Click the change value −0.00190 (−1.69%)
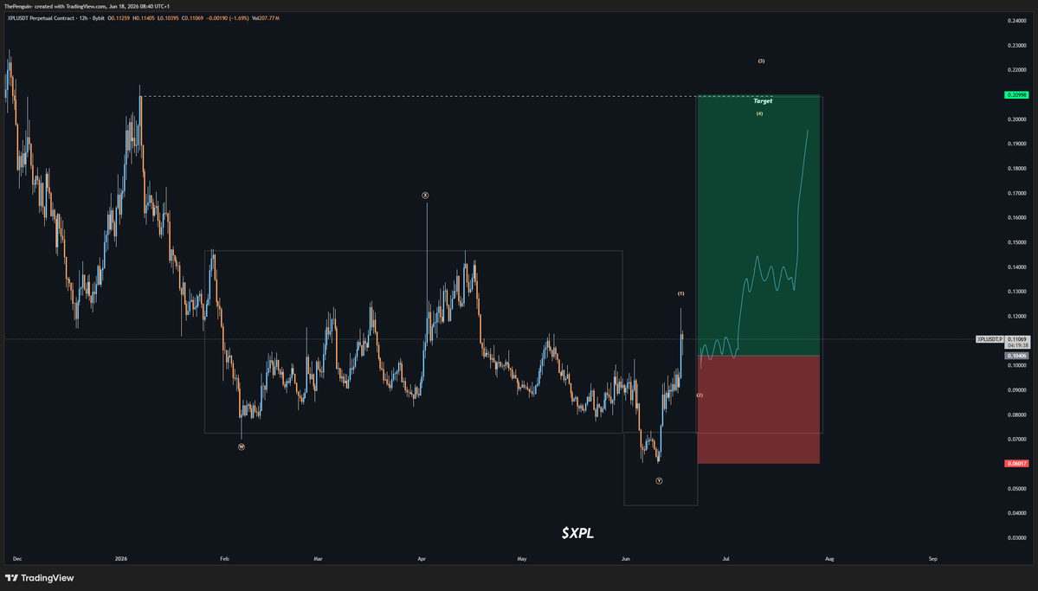 point(227,18)
